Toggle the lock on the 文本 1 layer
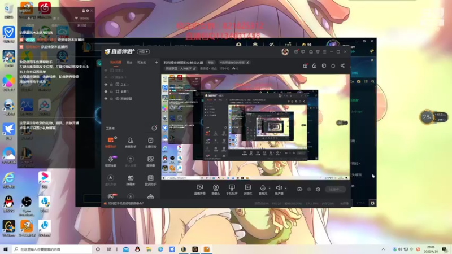Image resolution: width=452 pixels, height=254 pixels. tap(111, 84)
